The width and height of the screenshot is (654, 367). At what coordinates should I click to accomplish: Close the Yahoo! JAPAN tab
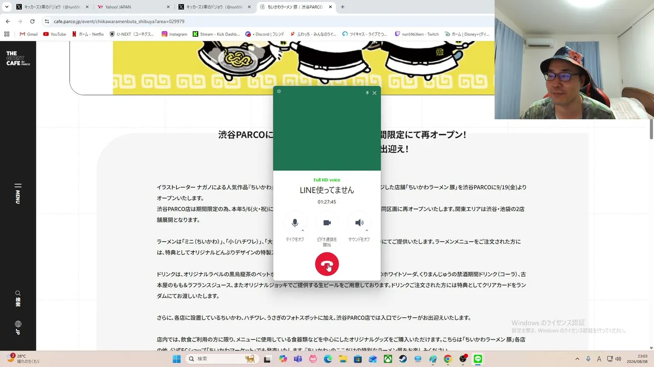click(168, 7)
